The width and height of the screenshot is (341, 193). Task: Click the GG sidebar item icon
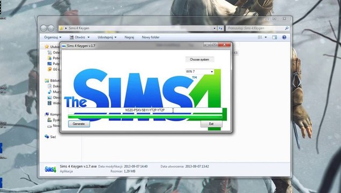[49, 69]
